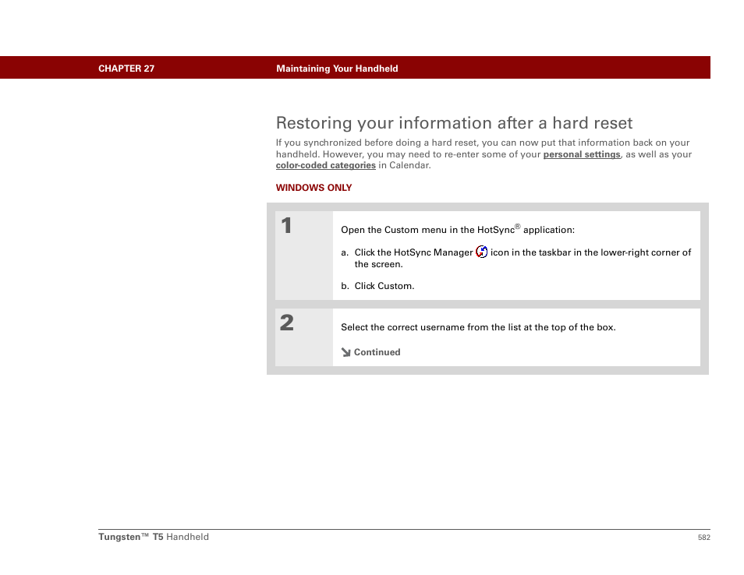Select the CHAPTER 27 header text
Viewport: 744px width, 575px height.
[126, 69]
